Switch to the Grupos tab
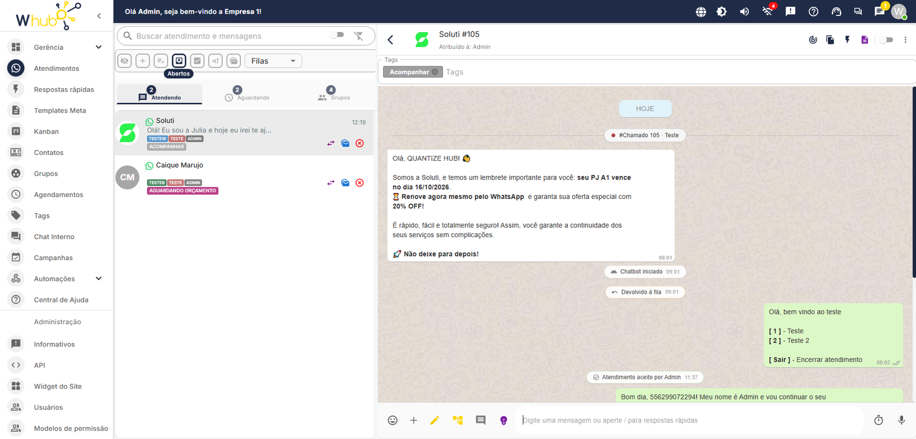Viewport: 916px width, 439px height. pos(334,94)
